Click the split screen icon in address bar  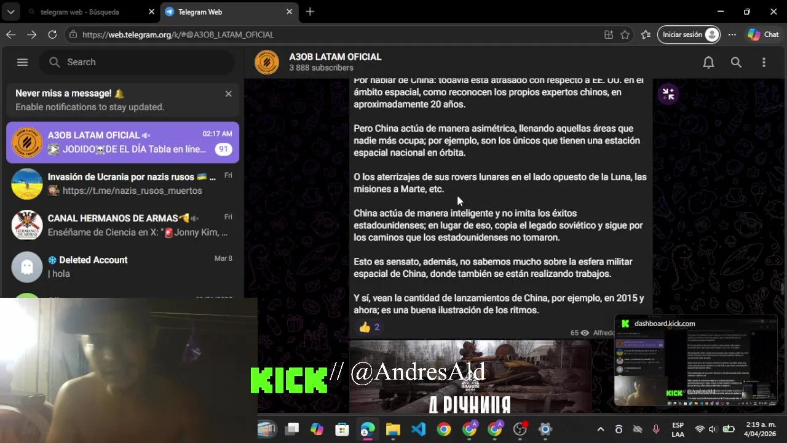609,34
